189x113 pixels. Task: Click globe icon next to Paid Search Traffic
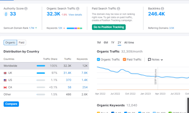(x=119, y=9)
